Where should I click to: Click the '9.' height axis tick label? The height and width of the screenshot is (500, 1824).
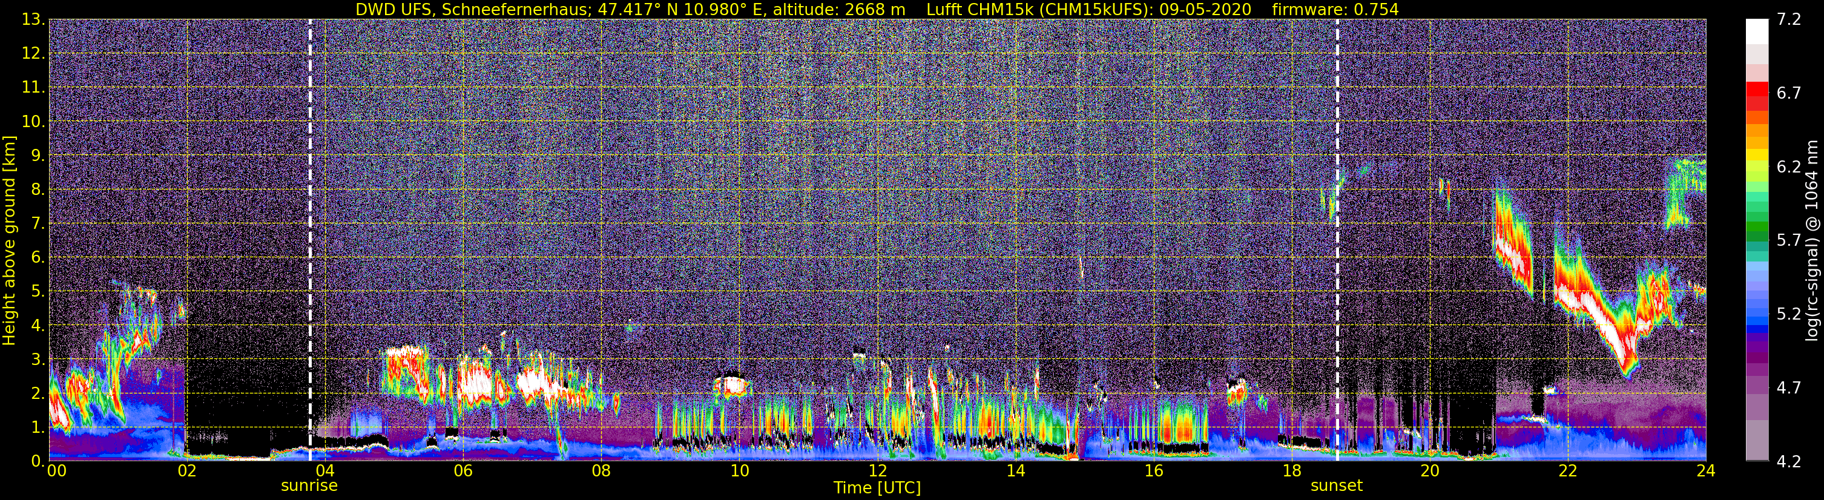pyautogui.click(x=38, y=155)
